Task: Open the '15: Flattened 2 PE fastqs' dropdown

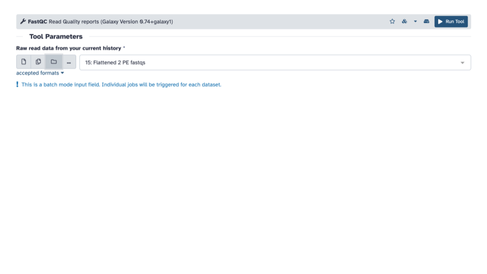Action: [275, 62]
